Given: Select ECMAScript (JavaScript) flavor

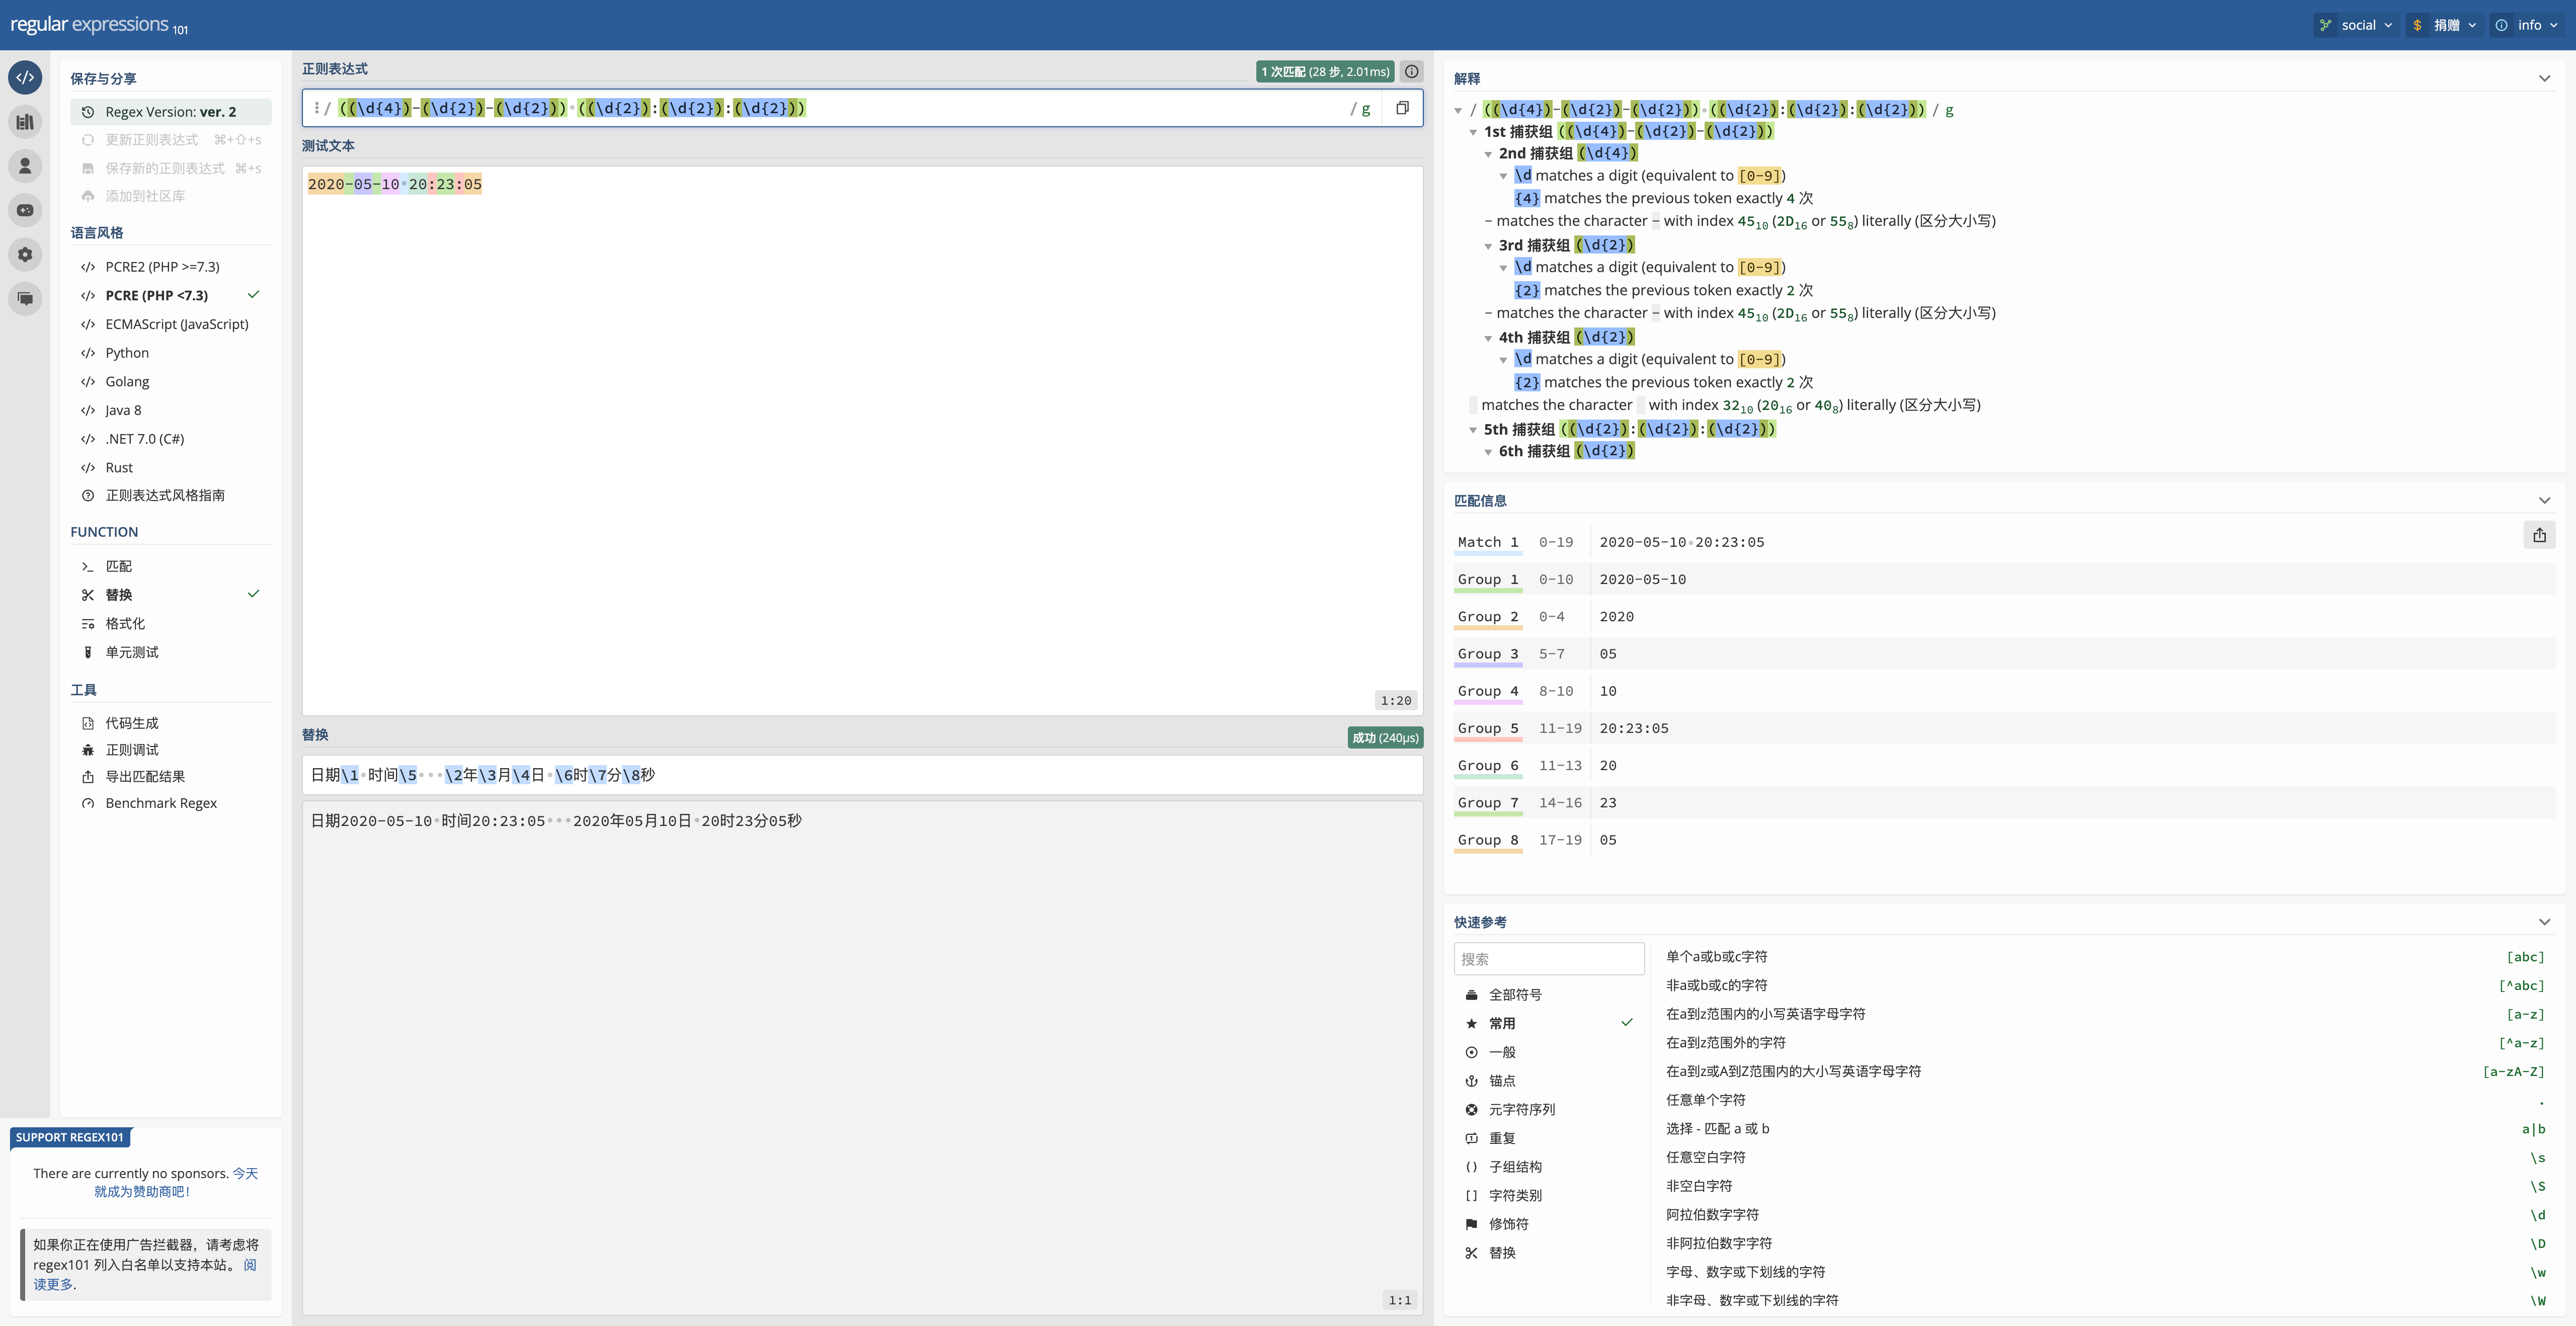Looking at the screenshot, I should tap(171, 324).
